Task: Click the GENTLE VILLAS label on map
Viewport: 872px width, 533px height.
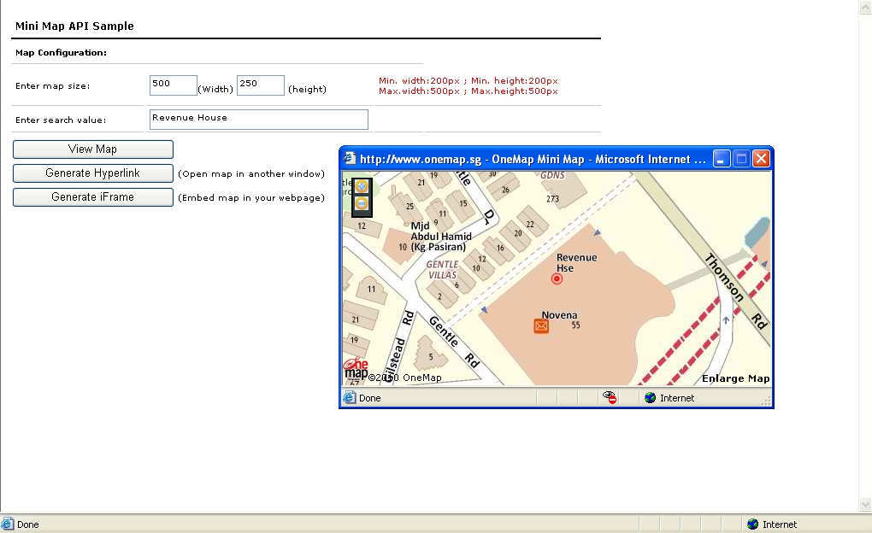Action: pos(442,270)
